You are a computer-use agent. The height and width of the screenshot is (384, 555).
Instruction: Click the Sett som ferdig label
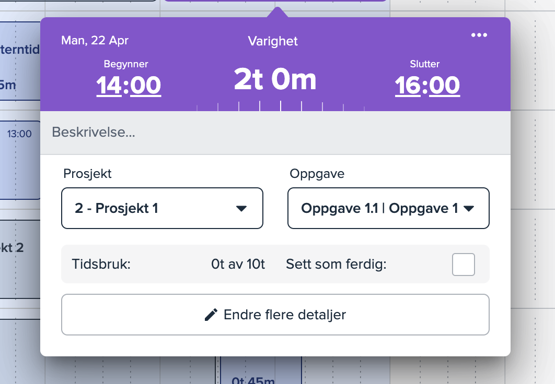[x=336, y=264]
